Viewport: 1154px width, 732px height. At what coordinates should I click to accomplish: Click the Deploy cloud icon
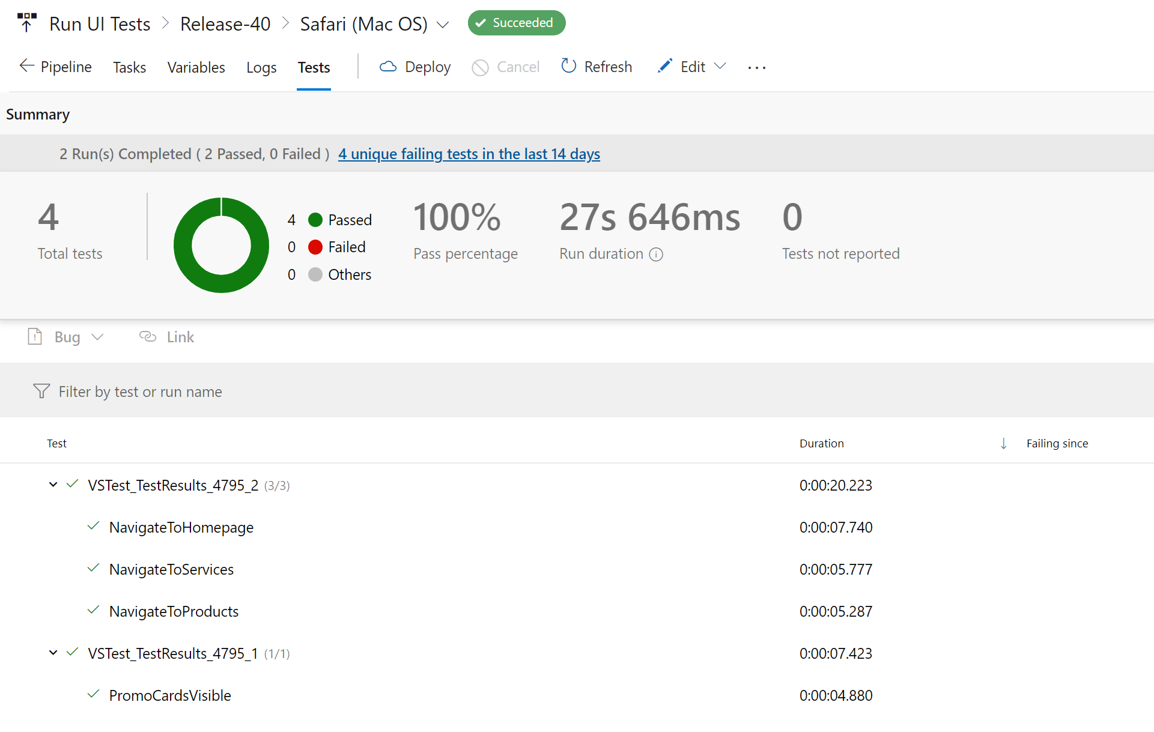click(x=388, y=67)
